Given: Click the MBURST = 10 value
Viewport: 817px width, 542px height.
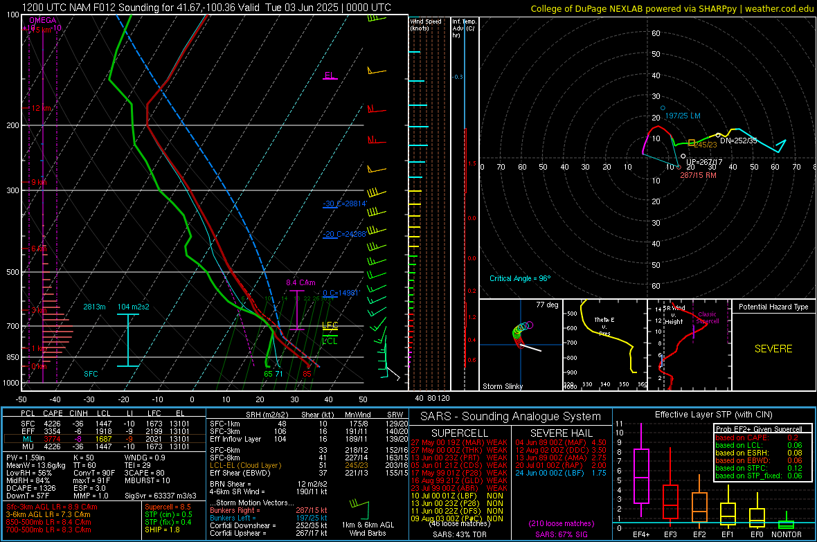Looking at the screenshot, I should [x=147, y=480].
